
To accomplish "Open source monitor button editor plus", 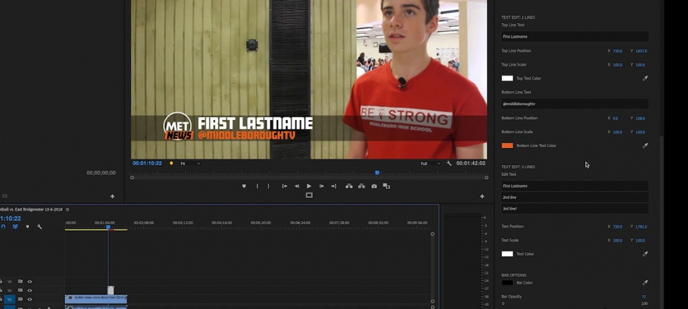I will click(112, 196).
